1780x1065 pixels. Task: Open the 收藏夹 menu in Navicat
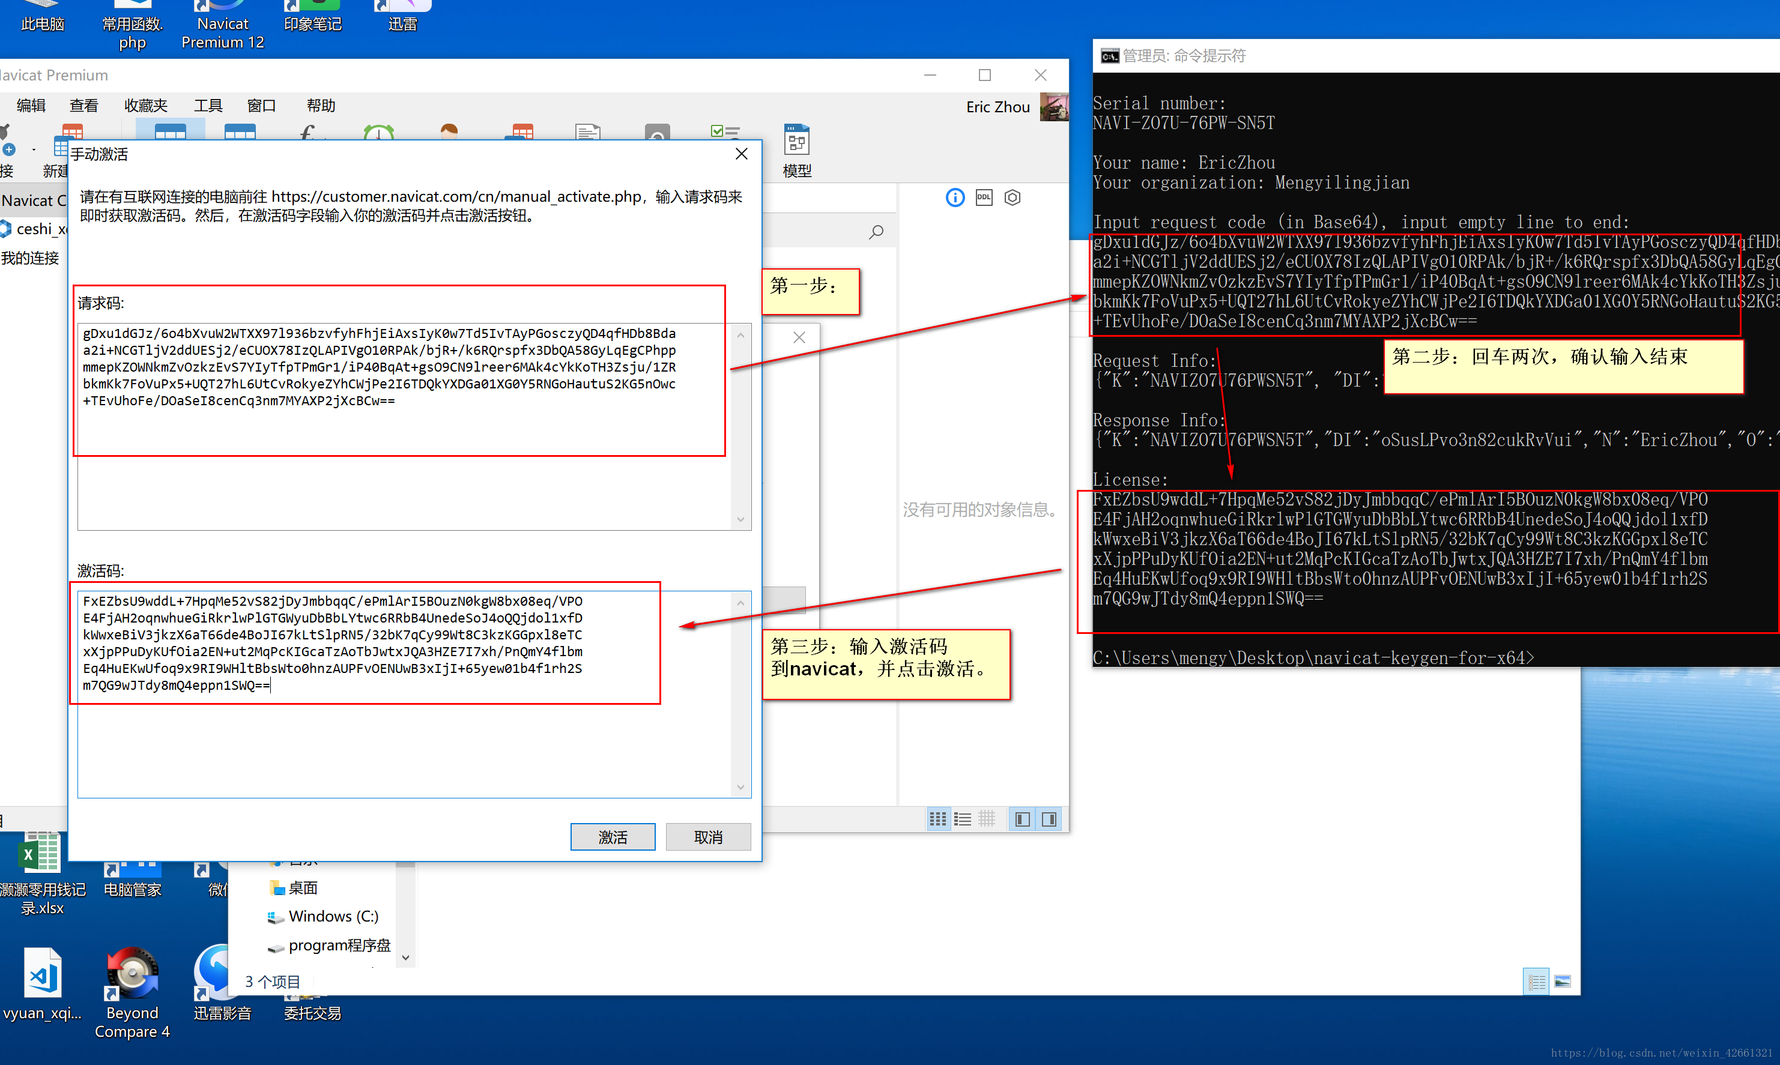click(146, 106)
